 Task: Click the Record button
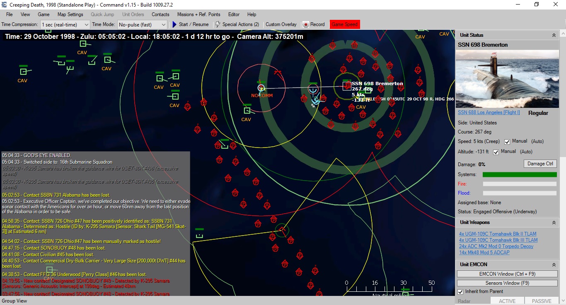(x=314, y=24)
